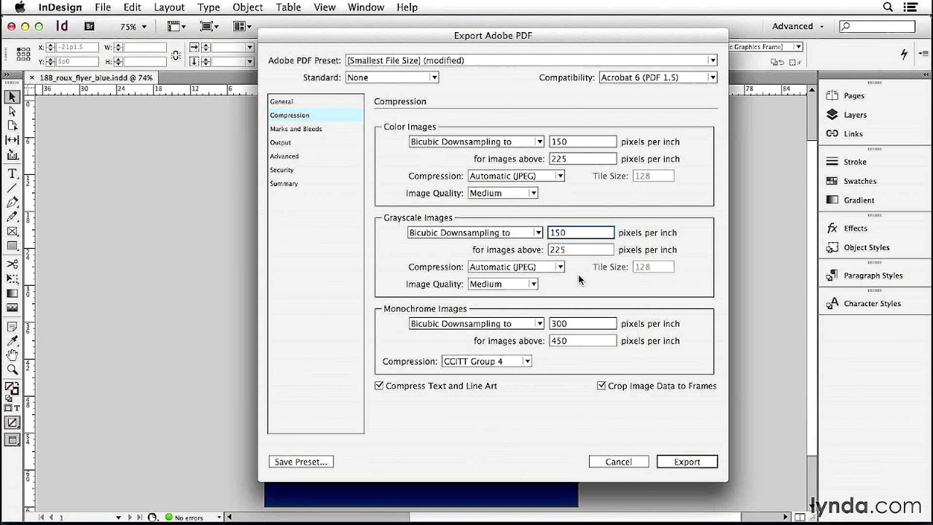Open the Object menu
The image size is (933, 525).
tap(248, 7)
